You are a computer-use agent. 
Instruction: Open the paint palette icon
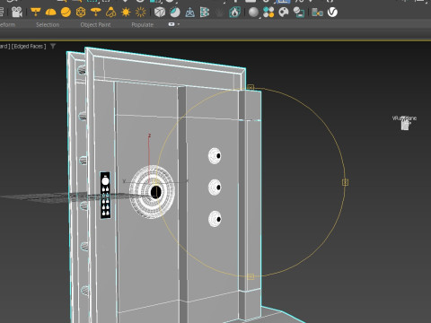pos(284,13)
